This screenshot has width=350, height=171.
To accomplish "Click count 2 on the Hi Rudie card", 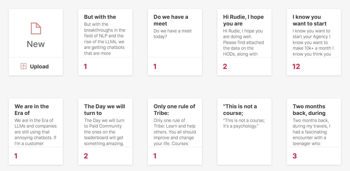I will [225, 67].
